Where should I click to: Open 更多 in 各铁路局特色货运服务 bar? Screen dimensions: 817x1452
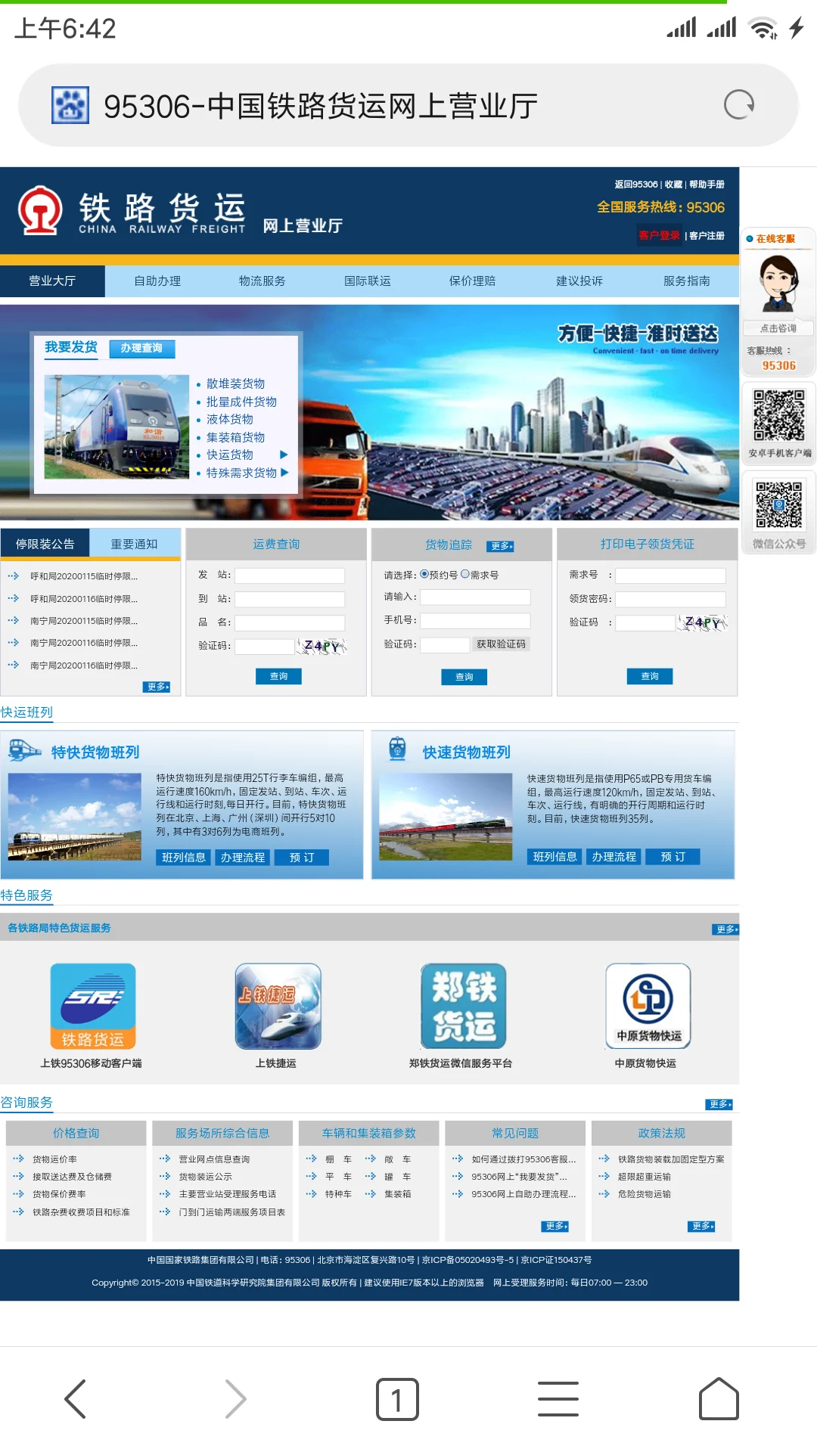pyautogui.click(x=725, y=929)
